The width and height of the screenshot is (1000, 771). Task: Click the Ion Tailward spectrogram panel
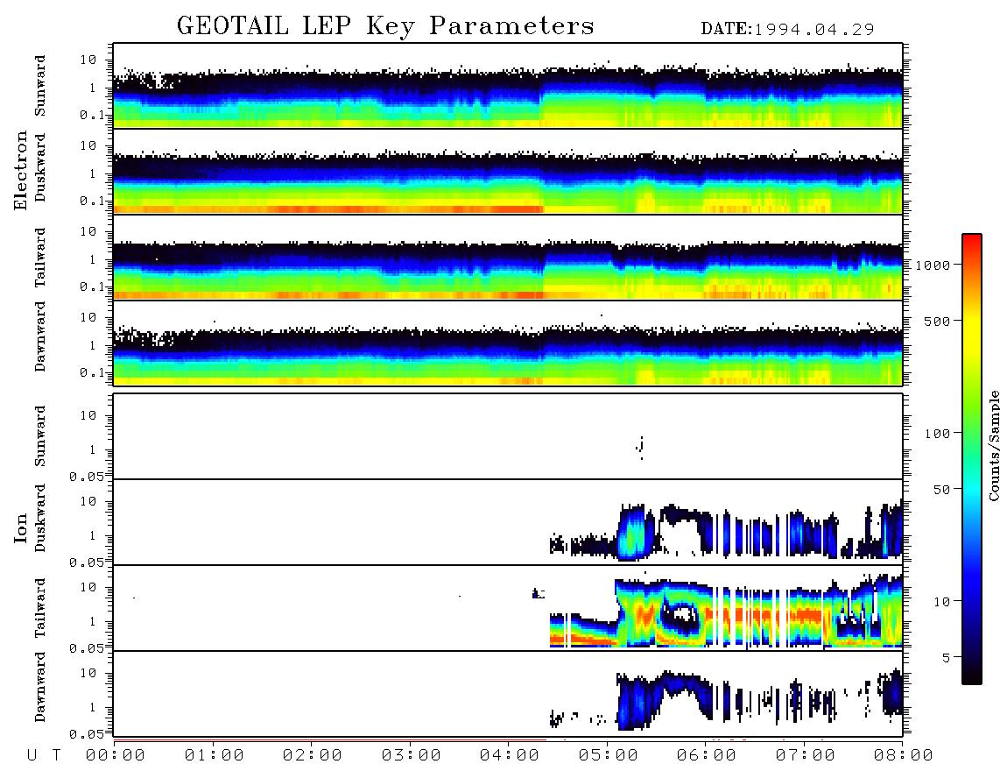point(508,608)
